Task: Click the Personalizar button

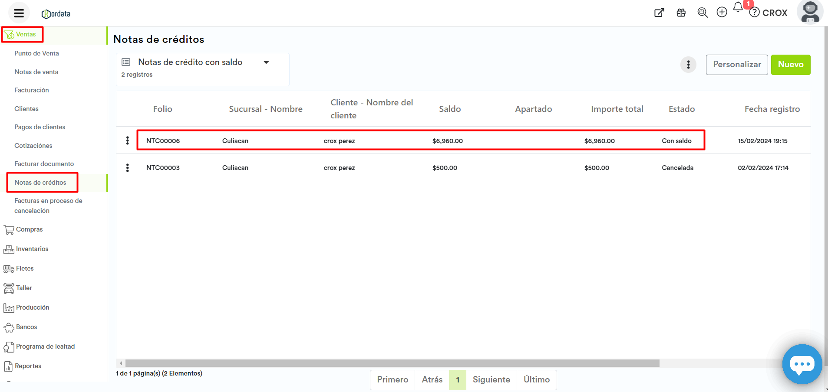Action: coord(736,65)
